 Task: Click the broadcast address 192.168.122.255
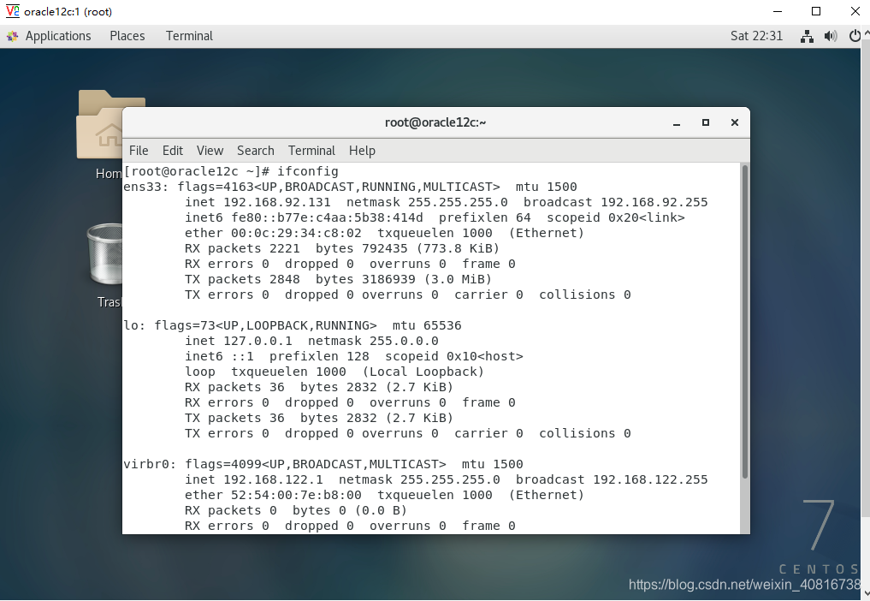tap(650, 480)
